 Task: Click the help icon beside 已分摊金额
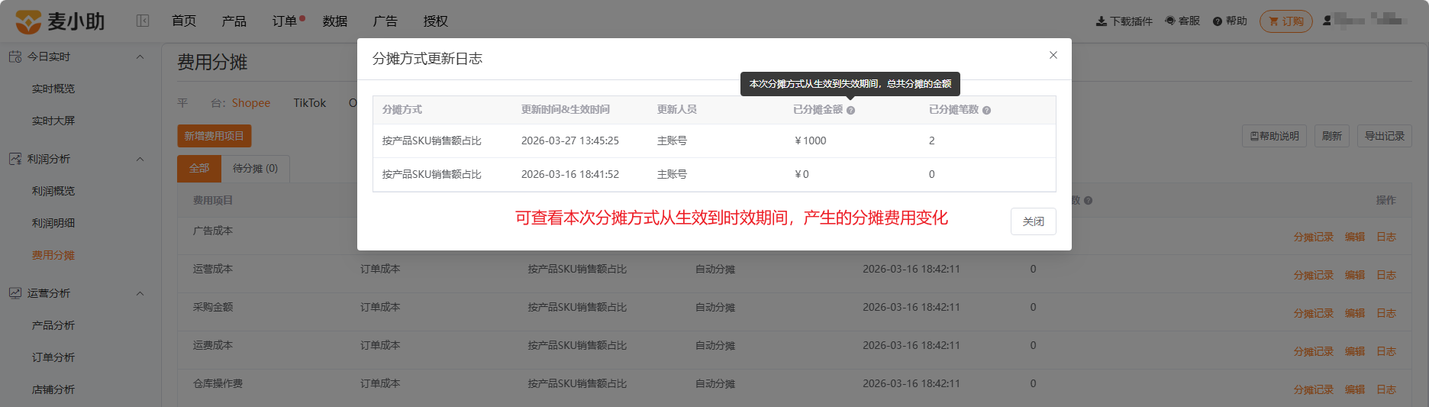(851, 111)
